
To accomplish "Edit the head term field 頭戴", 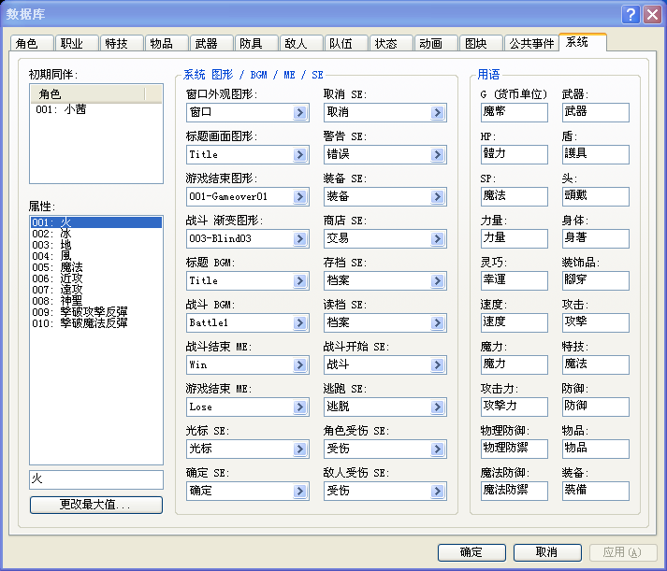I will pyautogui.click(x=596, y=196).
